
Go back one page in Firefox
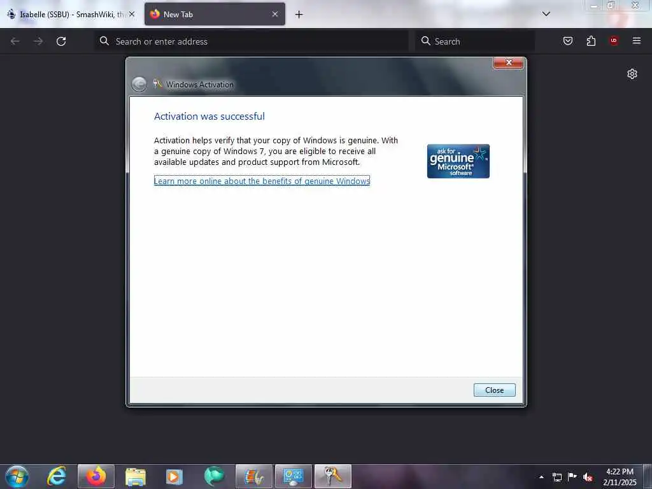[15, 41]
